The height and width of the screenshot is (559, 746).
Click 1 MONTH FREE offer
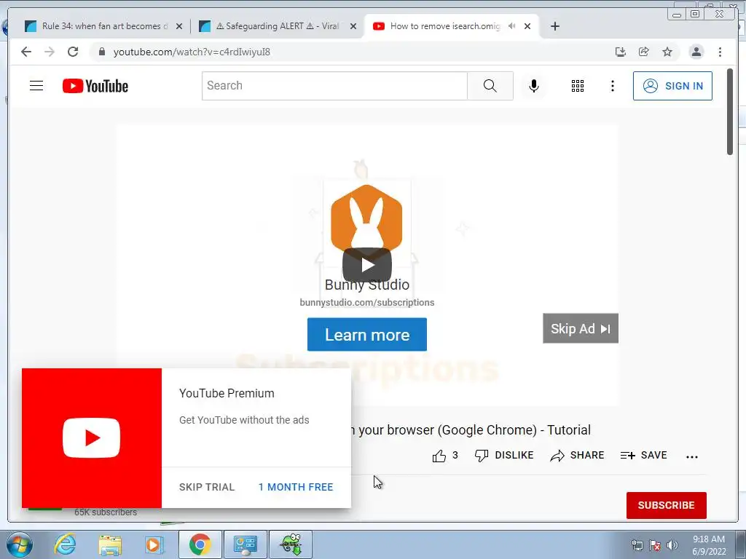[296, 487]
